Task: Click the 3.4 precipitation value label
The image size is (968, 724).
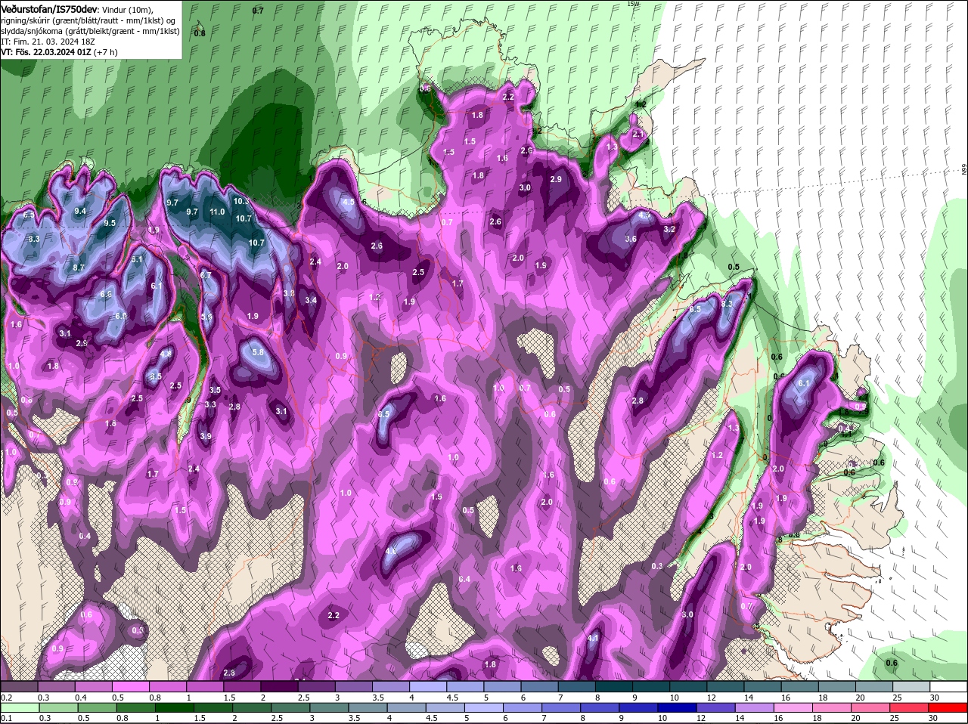Action: [x=311, y=300]
